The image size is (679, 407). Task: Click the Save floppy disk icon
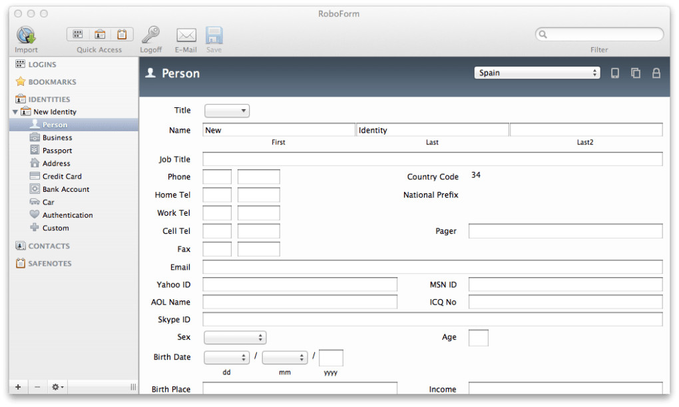point(214,35)
